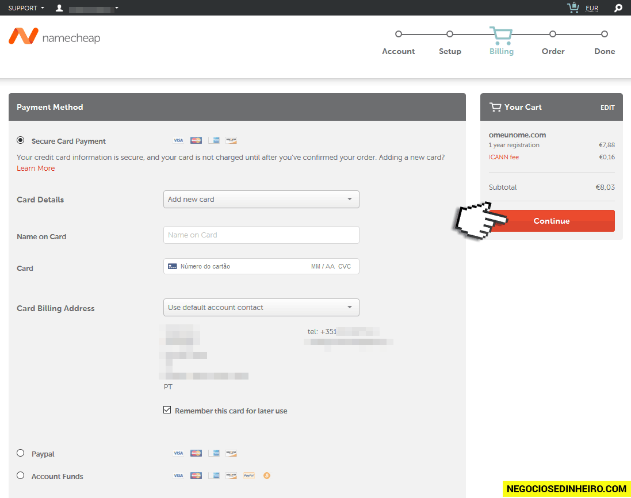Click the 1 year registration text
Image resolution: width=631 pixels, height=498 pixels.
pos(514,145)
